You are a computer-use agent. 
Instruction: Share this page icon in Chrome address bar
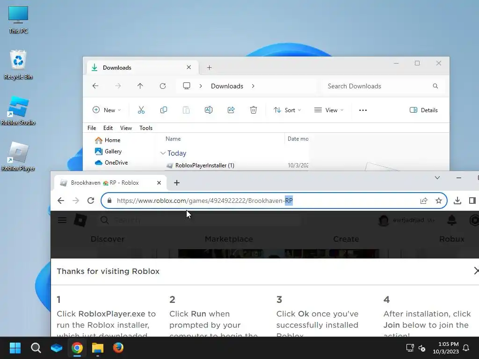click(424, 201)
